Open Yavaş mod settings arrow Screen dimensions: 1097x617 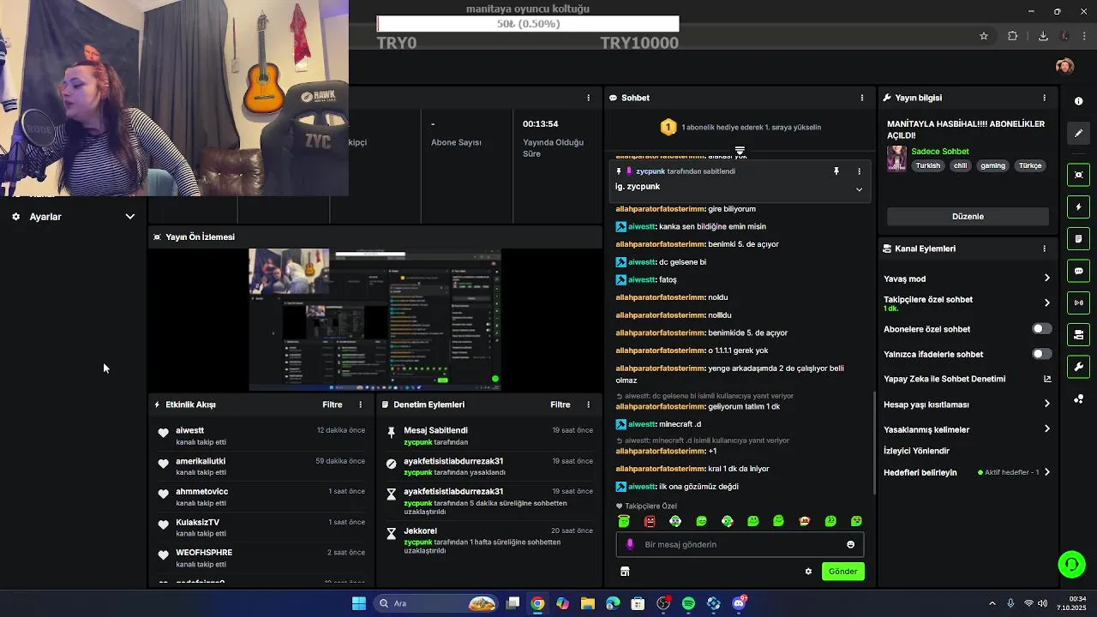click(1046, 279)
